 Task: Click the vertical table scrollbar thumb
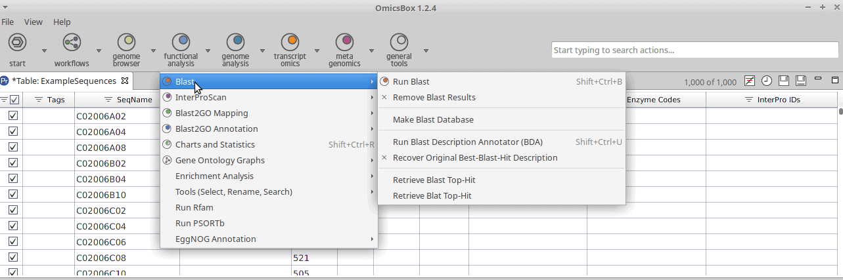pos(840,110)
